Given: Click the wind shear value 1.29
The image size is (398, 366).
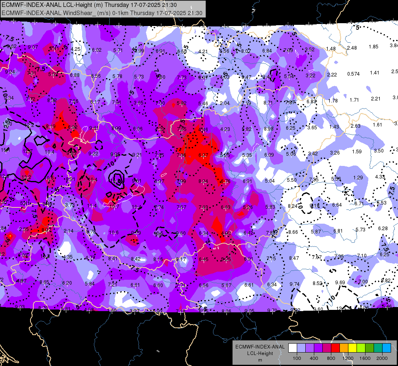Looking at the screenshot, I should (358, 178).
